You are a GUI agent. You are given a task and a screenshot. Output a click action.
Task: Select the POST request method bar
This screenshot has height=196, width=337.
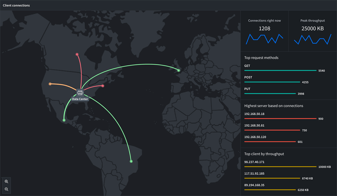click(x=272, y=82)
